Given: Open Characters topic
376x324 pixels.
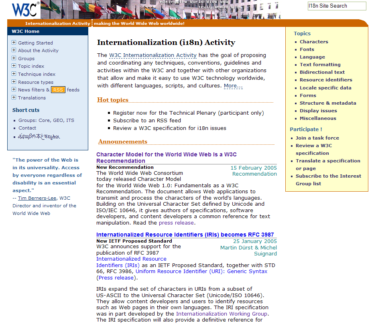Looking at the screenshot, I should (314, 42).
